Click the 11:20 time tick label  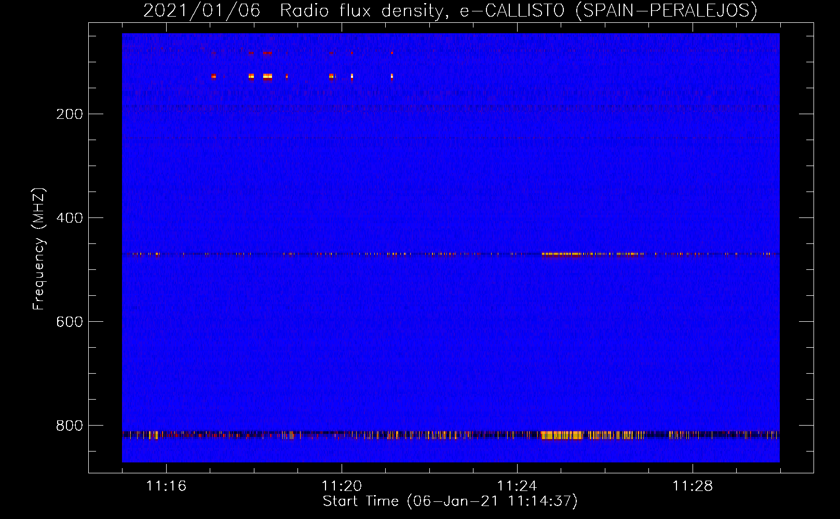click(342, 486)
